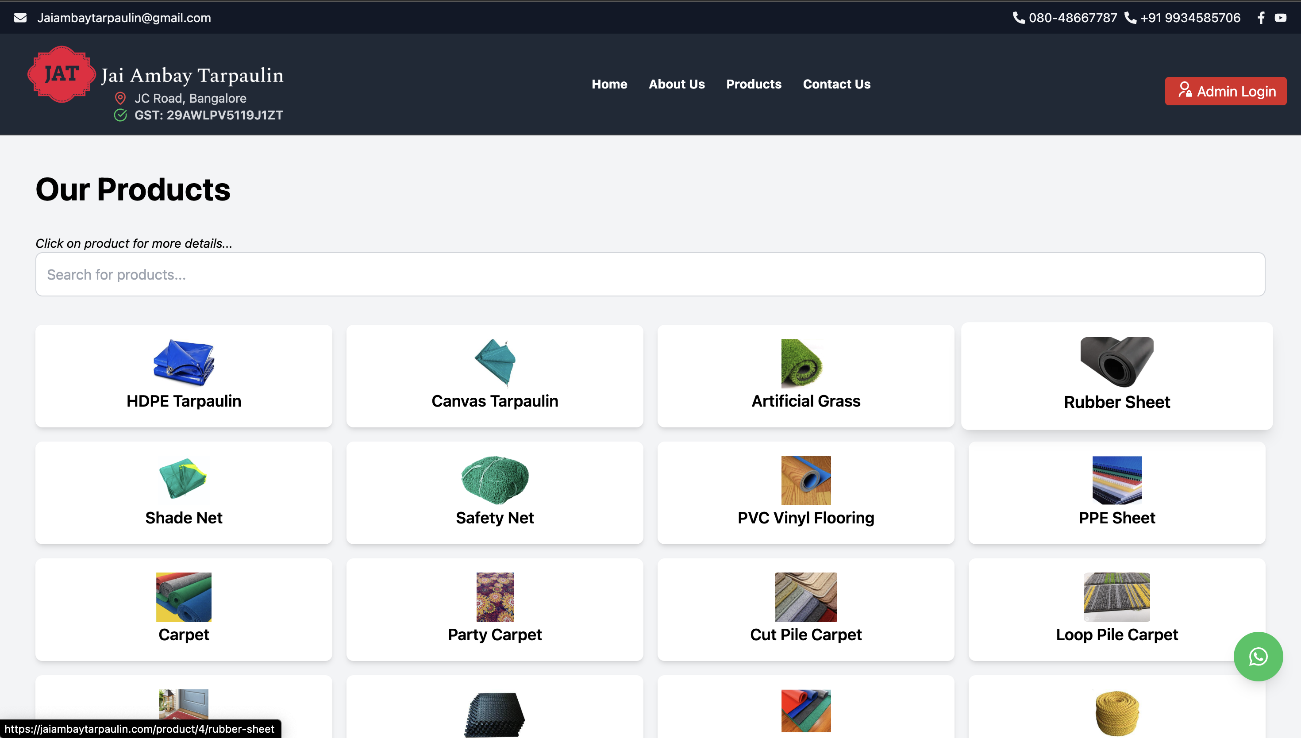Click the Admin Login button
The width and height of the screenshot is (1301, 738).
pos(1225,91)
